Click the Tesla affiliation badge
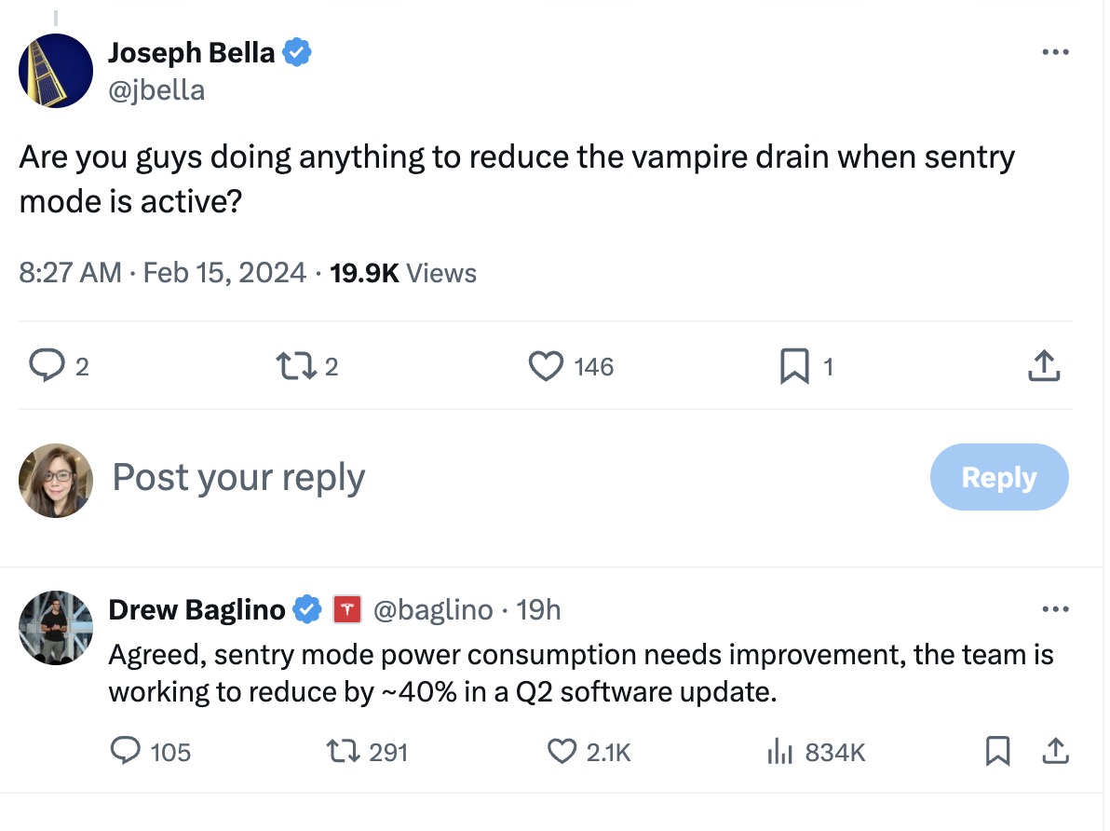The height and width of the screenshot is (831, 1110). 346,610
